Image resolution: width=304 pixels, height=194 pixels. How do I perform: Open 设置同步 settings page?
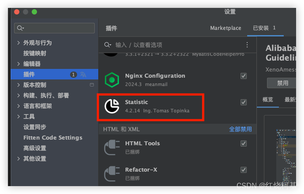[x=35, y=127]
